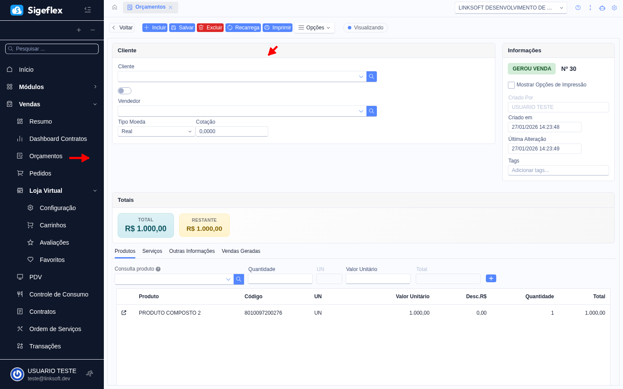Collapse the Loja Virtual submenu

[x=95, y=191]
